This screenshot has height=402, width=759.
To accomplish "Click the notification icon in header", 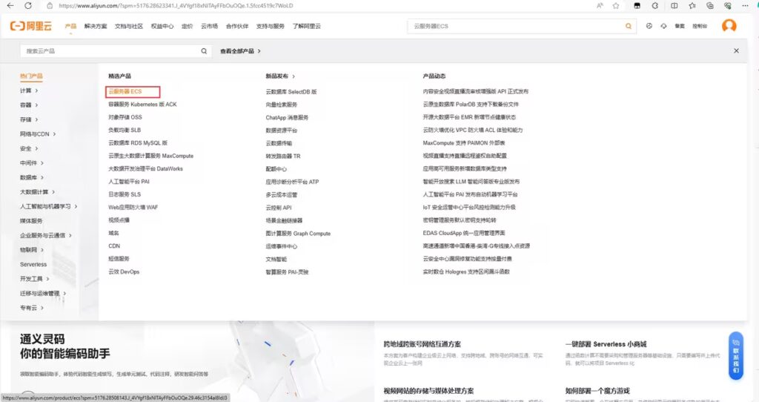I will pos(663,26).
